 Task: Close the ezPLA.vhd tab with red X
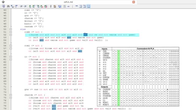134,2
